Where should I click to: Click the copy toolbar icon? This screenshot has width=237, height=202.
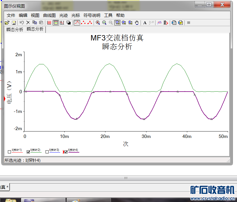35,23
